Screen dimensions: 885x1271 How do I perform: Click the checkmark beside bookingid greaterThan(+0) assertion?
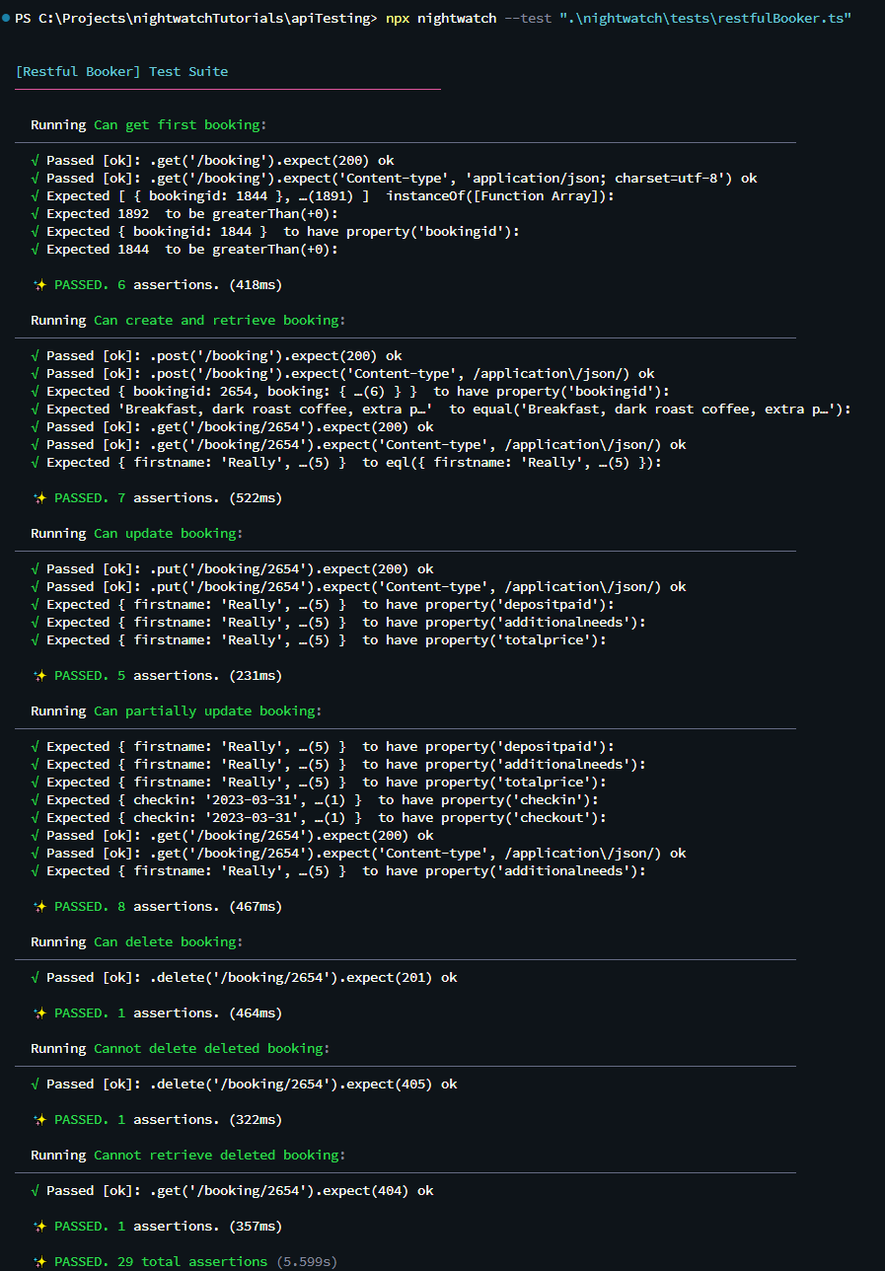[36, 249]
